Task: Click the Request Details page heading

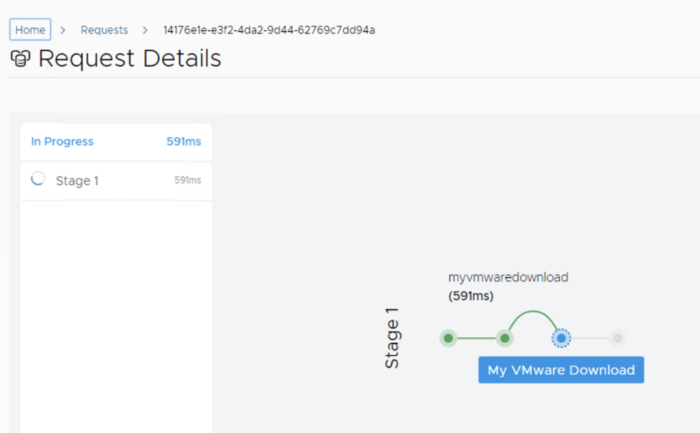Action: tap(130, 59)
